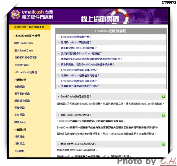
Task: Jump to question '為何EmailCash有經驗值？' in list
Action: (x=76, y=42)
